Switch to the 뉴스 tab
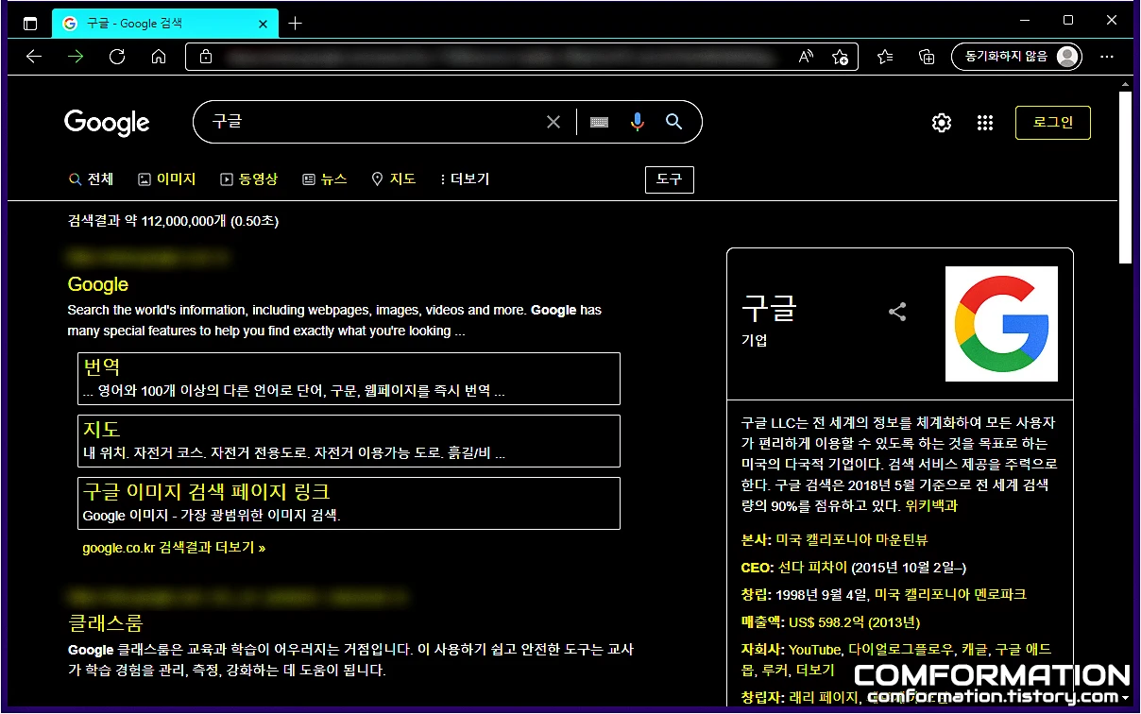This screenshot has height=714, width=1141. tap(325, 178)
